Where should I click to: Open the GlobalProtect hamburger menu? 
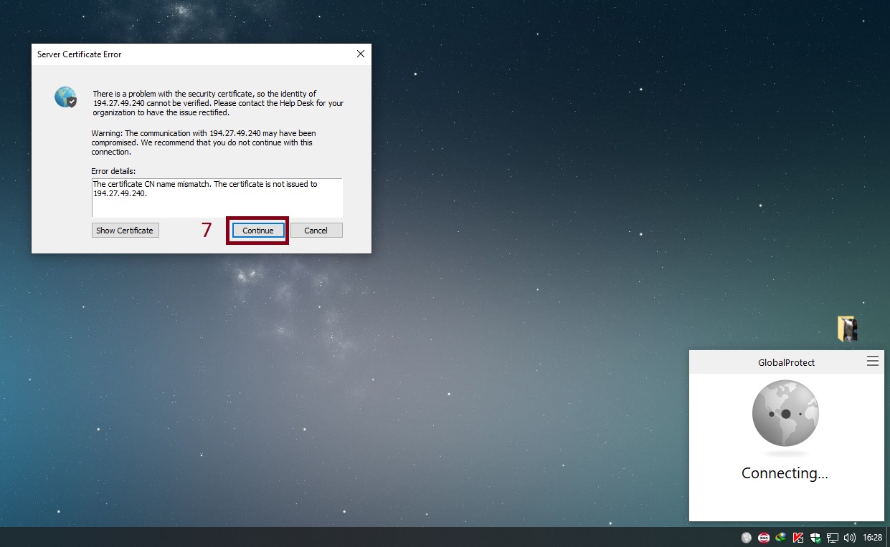873,362
